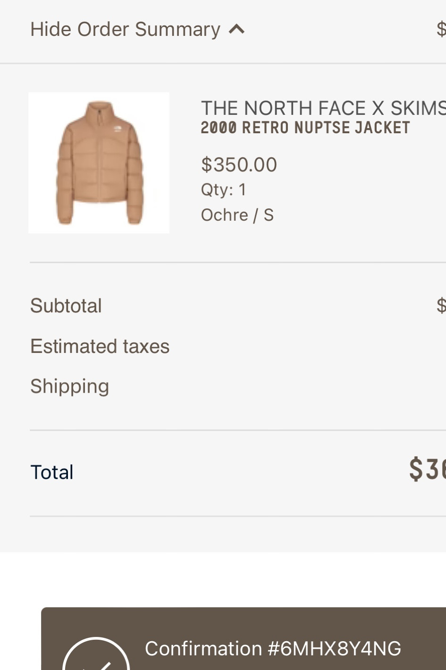Image resolution: width=446 pixels, height=670 pixels.
Task: Click the Qty: 1 text
Action: [223, 190]
